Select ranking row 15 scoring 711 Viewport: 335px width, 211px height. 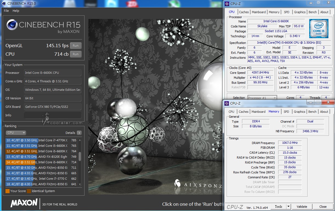click(x=41, y=168)
